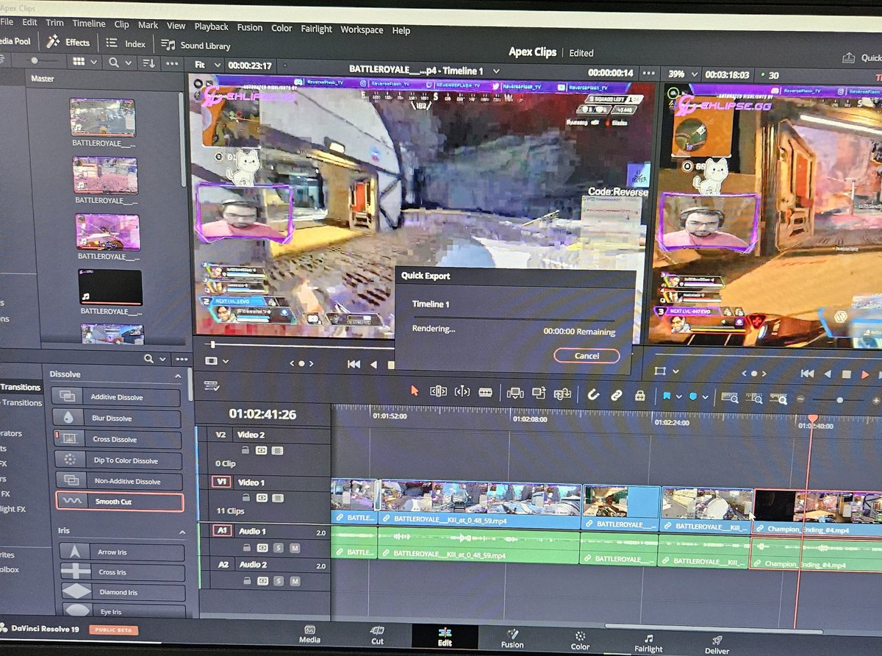Switch to the Color page

pyautogui.click(x=580, y=640)
